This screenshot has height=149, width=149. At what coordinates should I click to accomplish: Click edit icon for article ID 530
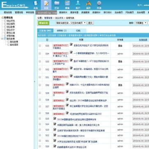click(x=67, y=84)
